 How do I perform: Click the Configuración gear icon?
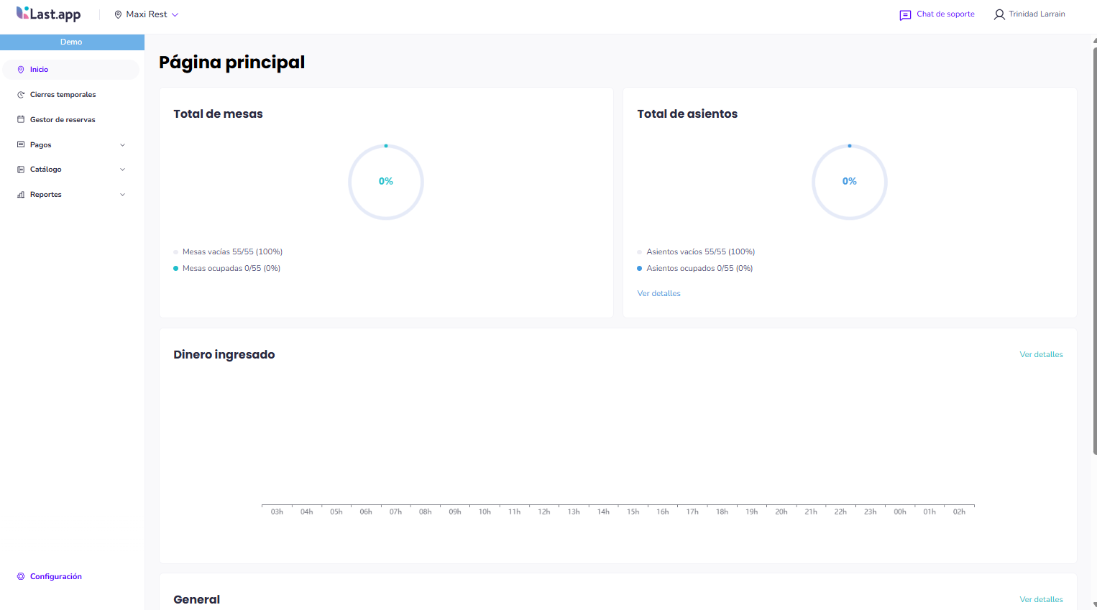tap(21, 576)
